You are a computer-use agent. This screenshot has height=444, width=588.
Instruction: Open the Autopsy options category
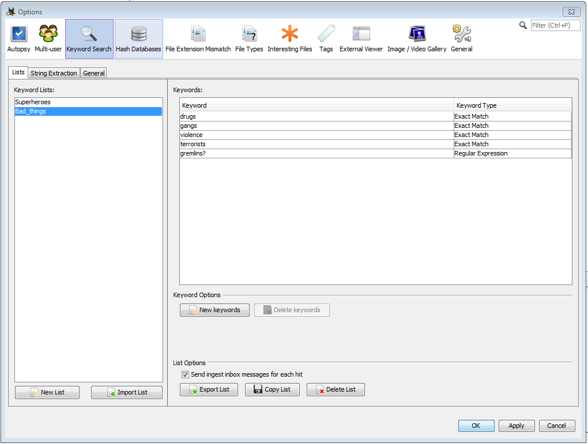[18, 39]
